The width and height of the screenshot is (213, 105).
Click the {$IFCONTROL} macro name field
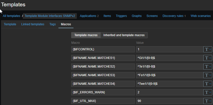pos(103,49)
